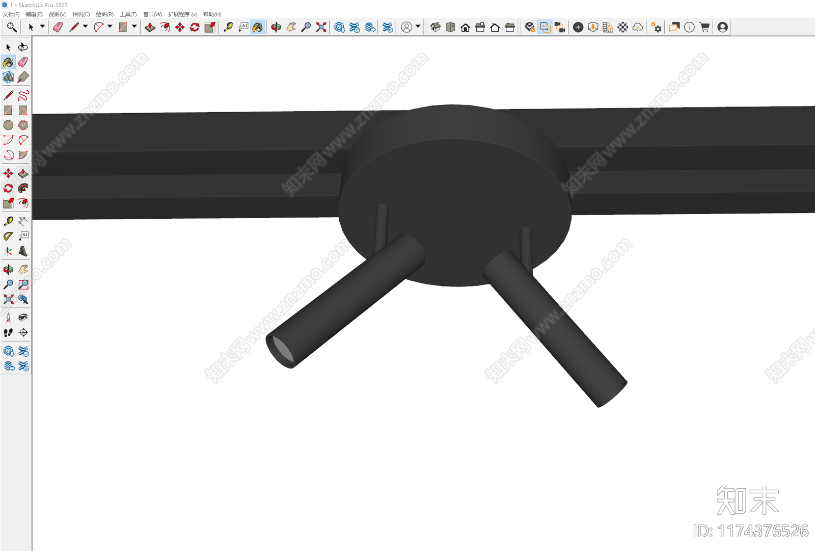Select the Walk footprints tool
815x551 pixels.
pyautogui.click(x=8, y=332)
